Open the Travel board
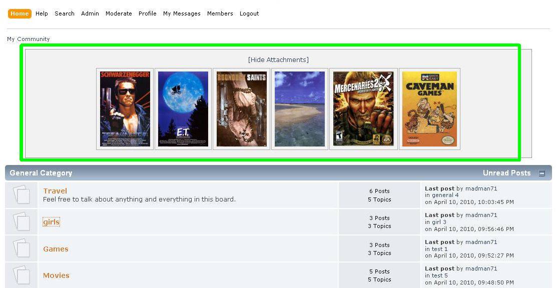The image size is (559, 288). coord(55,191)
